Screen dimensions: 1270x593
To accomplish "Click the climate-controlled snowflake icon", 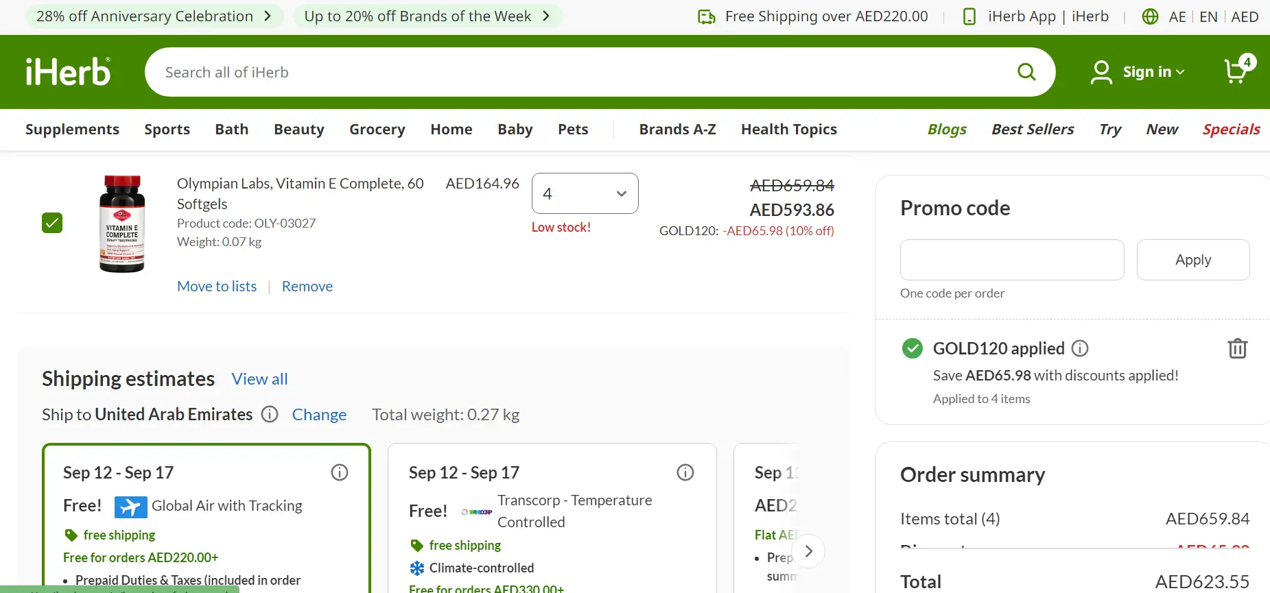I will coord(417,568).
